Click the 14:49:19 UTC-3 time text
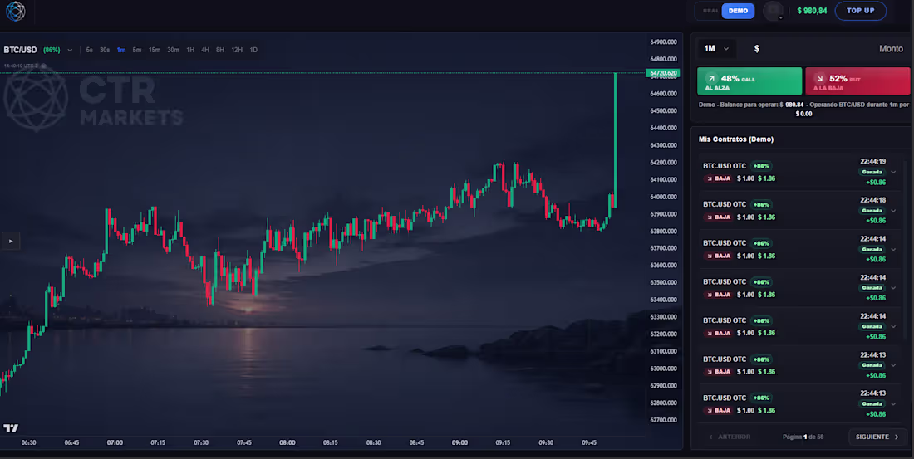The image size is (914, 459). click(x=21, y=66)
